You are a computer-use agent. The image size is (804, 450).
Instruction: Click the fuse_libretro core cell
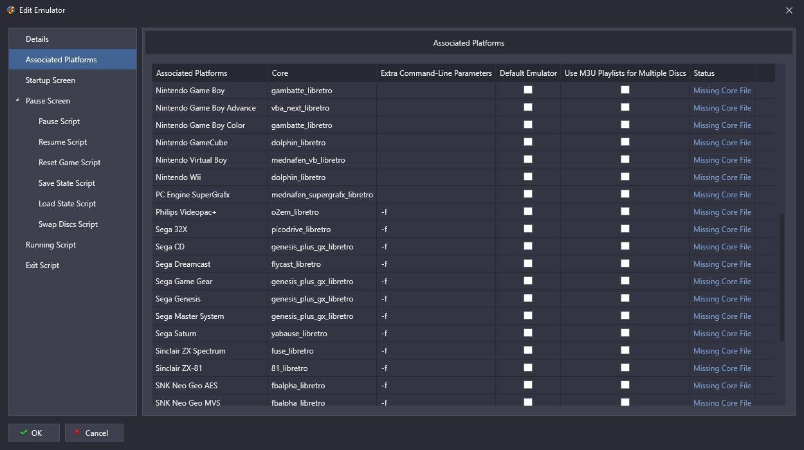coord(322,351)
